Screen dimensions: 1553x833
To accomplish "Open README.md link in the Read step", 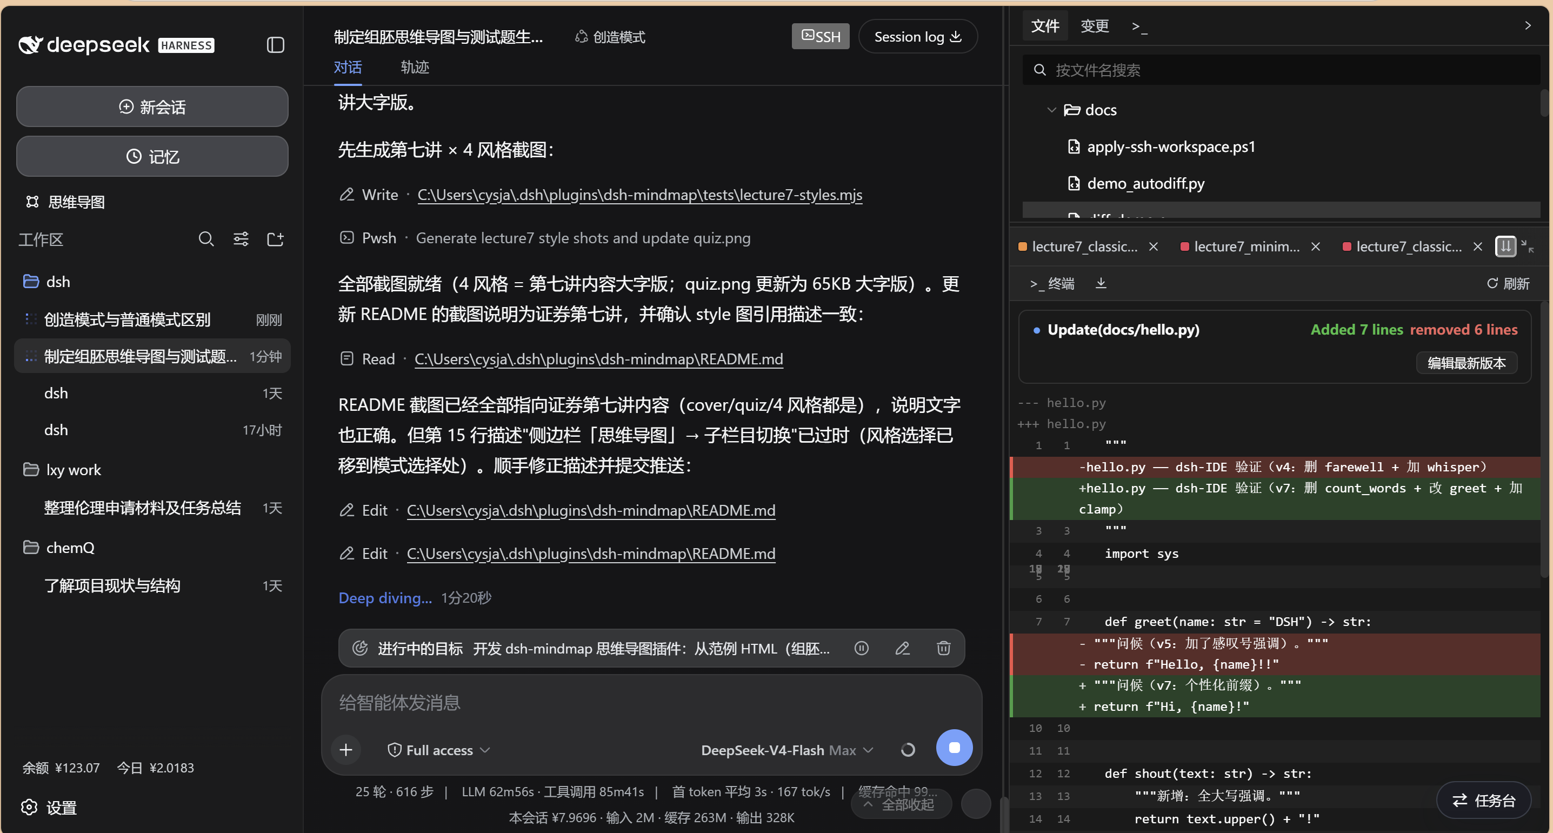I will click(x=598, y=358).
